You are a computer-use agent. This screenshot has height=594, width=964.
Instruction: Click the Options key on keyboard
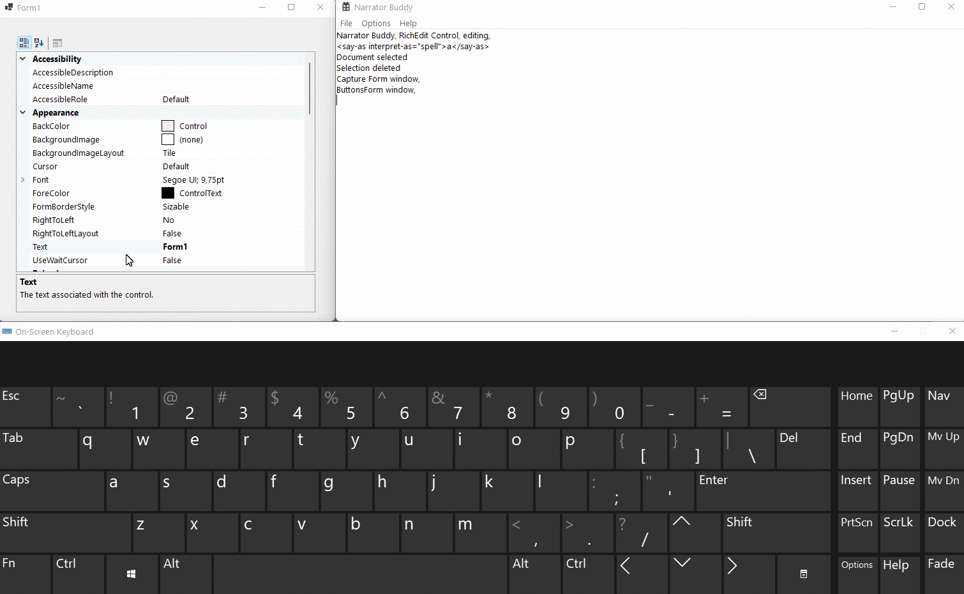coord(857,574)
